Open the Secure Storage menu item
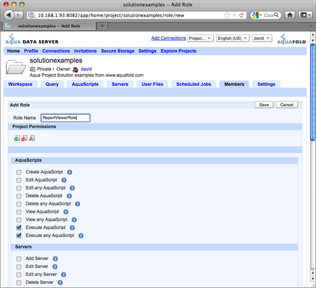The height and width of the screenshot is (288, 316). coord(117,51)
